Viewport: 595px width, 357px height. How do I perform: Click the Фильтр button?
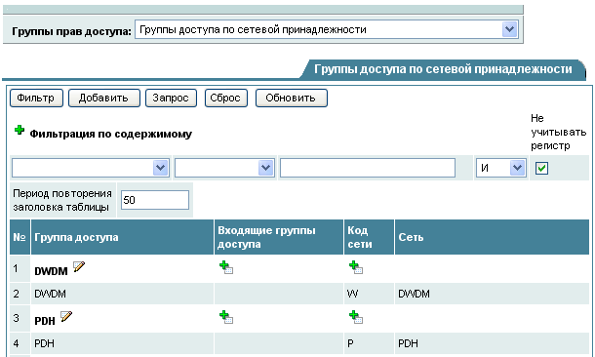[x=36, y=98]
